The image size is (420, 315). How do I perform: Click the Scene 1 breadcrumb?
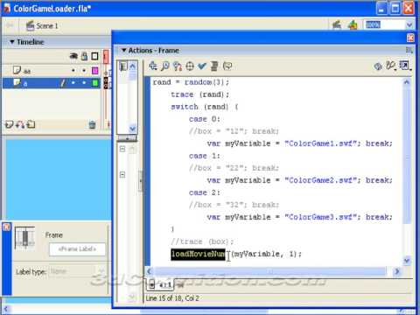(x=42, y=25)
